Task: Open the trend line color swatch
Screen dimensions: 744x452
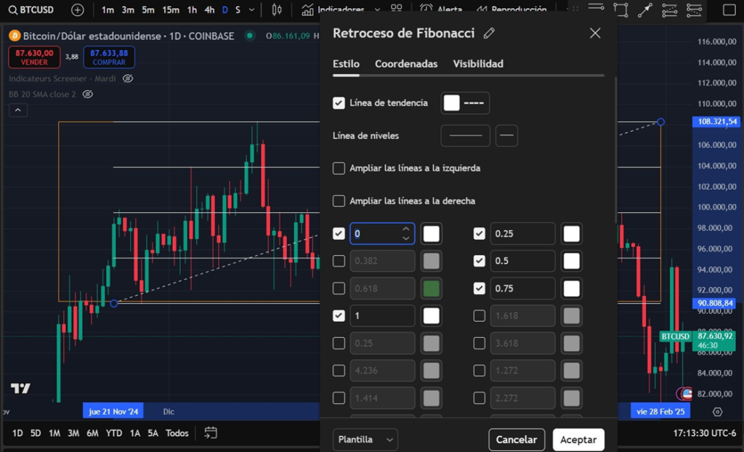Action: pyautogui.click(x=452, y=103)
